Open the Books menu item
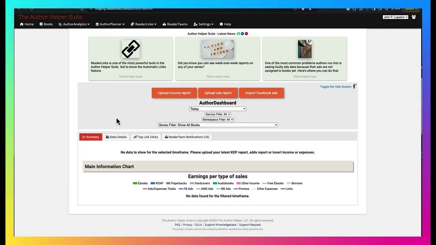 46,24
